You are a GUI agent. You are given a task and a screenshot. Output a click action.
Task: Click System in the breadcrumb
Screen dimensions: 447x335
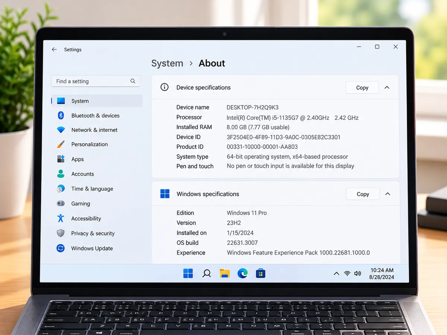point(167,63)
